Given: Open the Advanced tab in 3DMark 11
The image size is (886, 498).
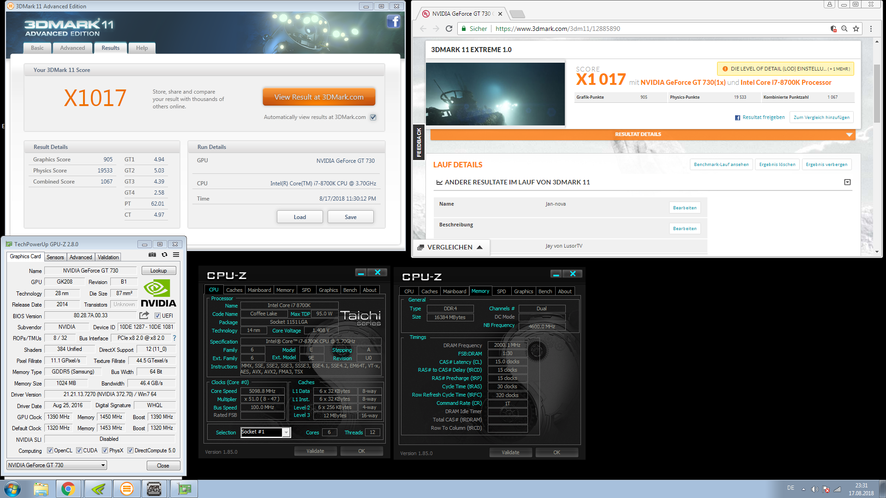Looking at the screenshot, I should tap(72, 48).
